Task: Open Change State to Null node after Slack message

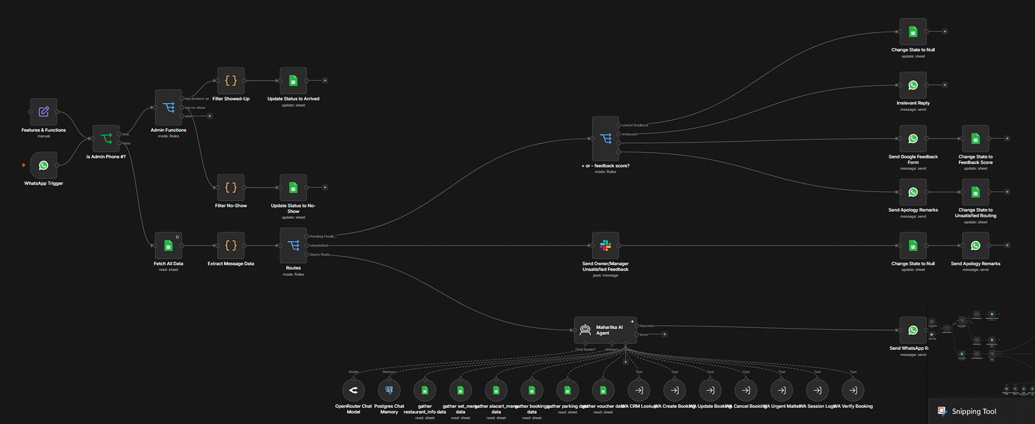Action: pyautogui.click(x=913, y=245)
